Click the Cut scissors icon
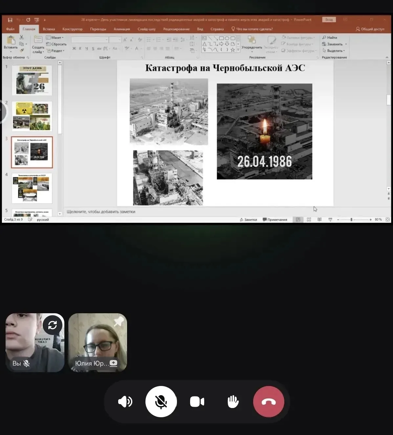Image resolution: width=393 pixels, height=435 pixels. (x=22, y=38)
